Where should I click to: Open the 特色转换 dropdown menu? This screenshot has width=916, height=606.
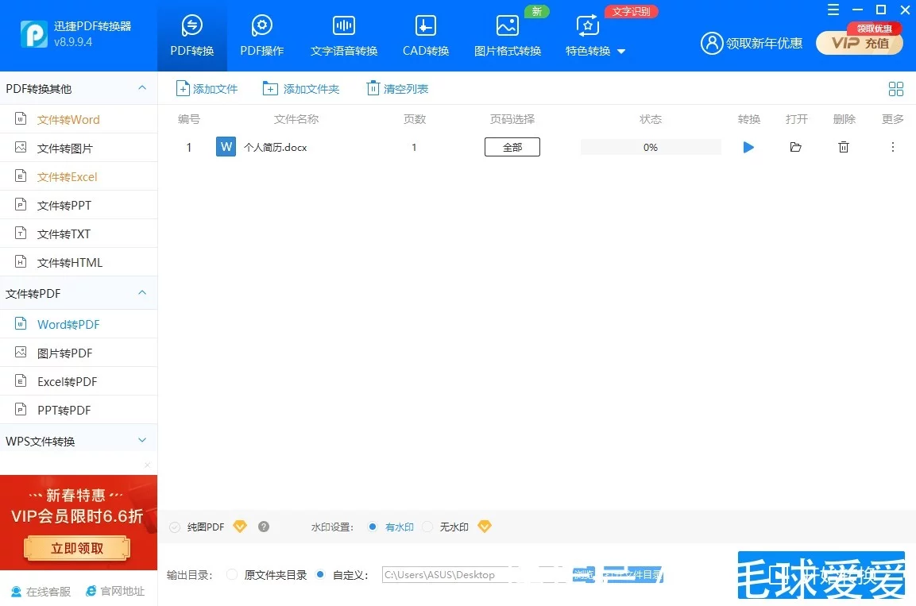click(x=595, y=37)
